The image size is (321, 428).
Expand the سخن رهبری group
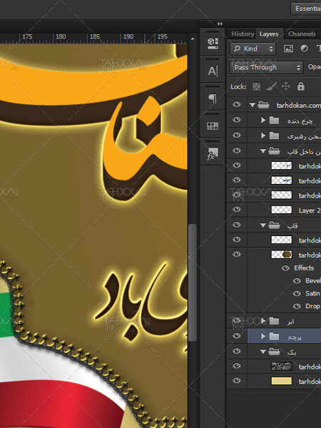[x=263, y=136]
